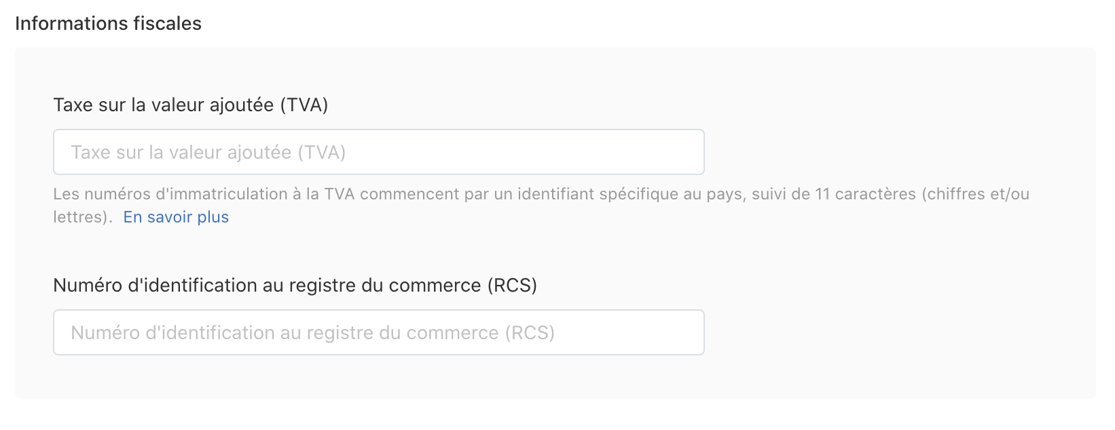Click the TVA field placeholder text
The width and height of the screenshot is (1115, 430).
coord(208,153)
